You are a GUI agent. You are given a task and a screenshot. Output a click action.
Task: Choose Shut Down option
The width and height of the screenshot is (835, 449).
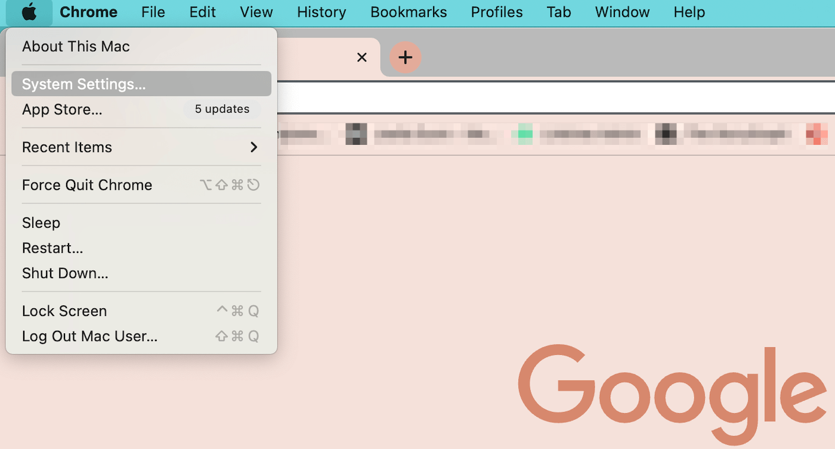[65, 274]
